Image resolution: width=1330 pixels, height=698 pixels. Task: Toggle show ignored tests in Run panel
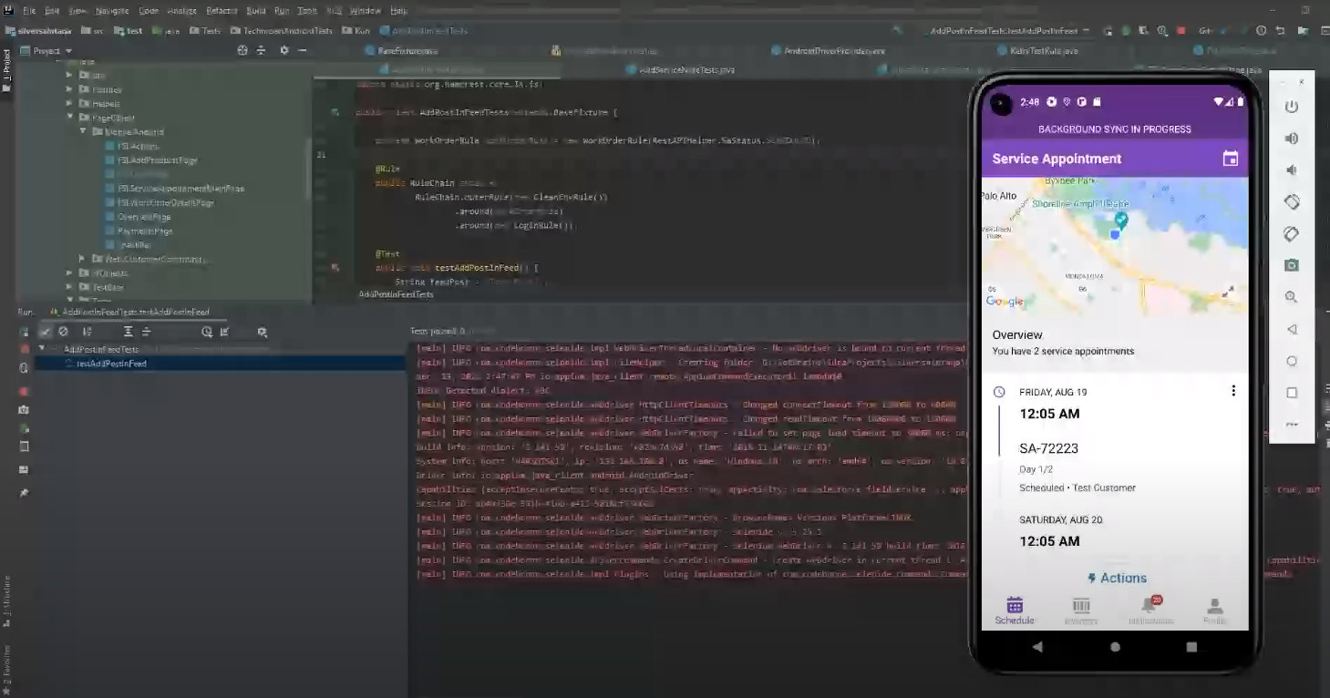click(64, 332)
